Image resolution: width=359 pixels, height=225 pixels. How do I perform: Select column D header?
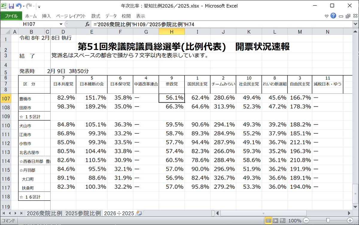point(63,31)
